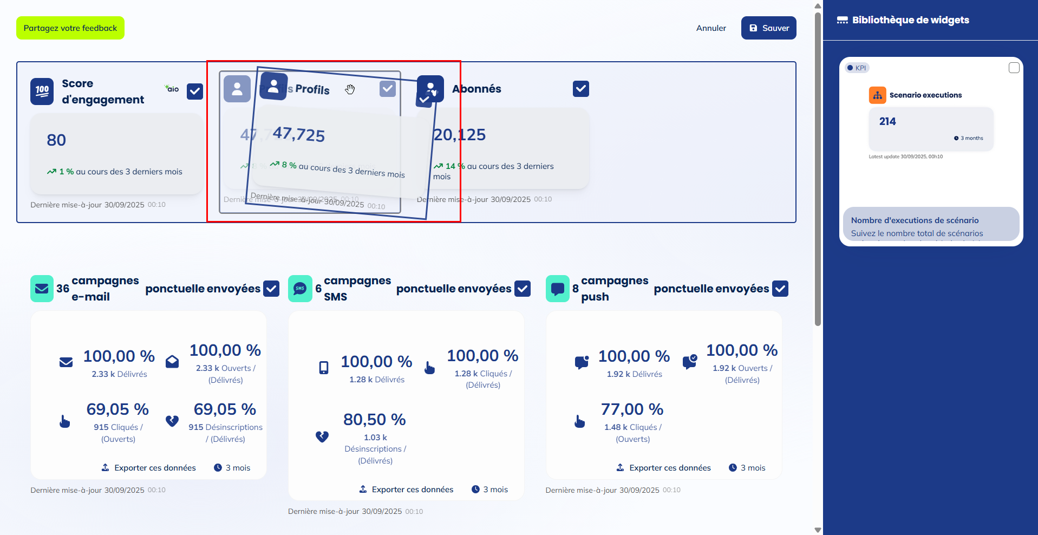The width and height of the screenshot is (1038, 535).
Task: Uncheck the Abonnés widget checkbox
Action: point(580,88)
